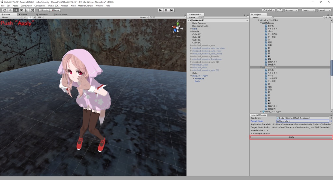Select the combined Transform tool
The height and width of the screenshot is (180, 333).
pyautogui.click(x=32, y=10)
